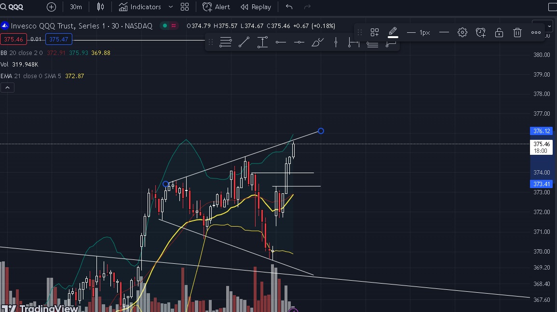
Task: Start bar Replay mode
Action: pyautogui.click(x=256, y=7)
